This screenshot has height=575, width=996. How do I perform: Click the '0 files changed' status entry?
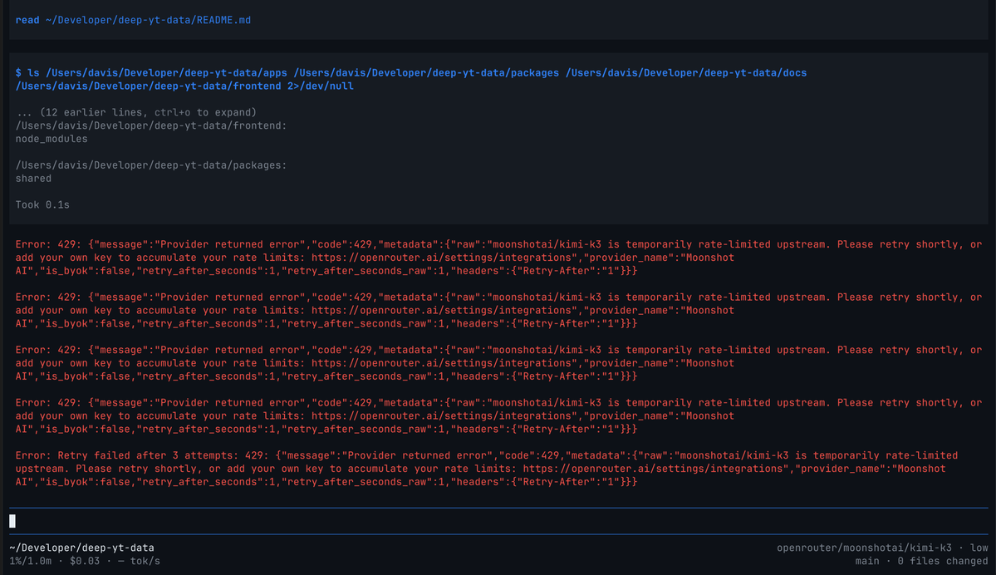943,561
